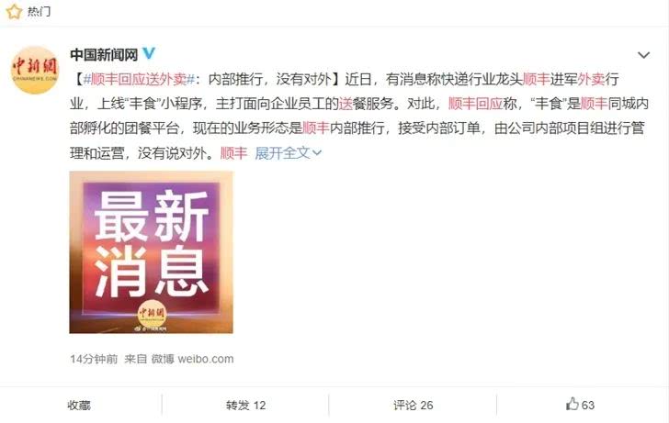
Task: Open 评论 26 comments tab
Action: [x=413, y=406]
